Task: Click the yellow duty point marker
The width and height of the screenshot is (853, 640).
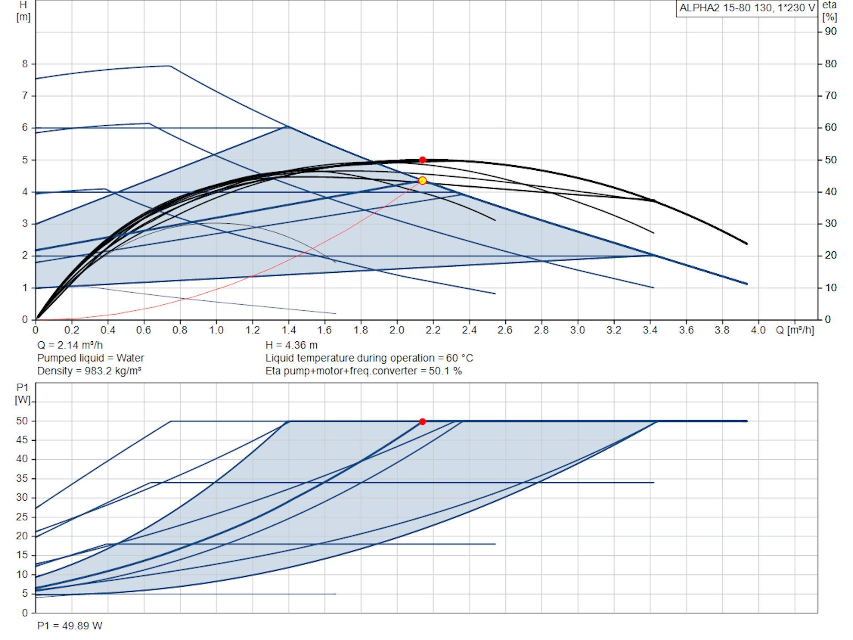Action: pyautogui.click(x=422, y=181)
